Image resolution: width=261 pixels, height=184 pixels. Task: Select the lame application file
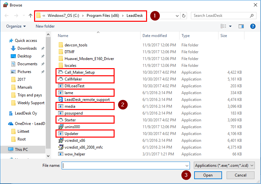pos(66,93)
